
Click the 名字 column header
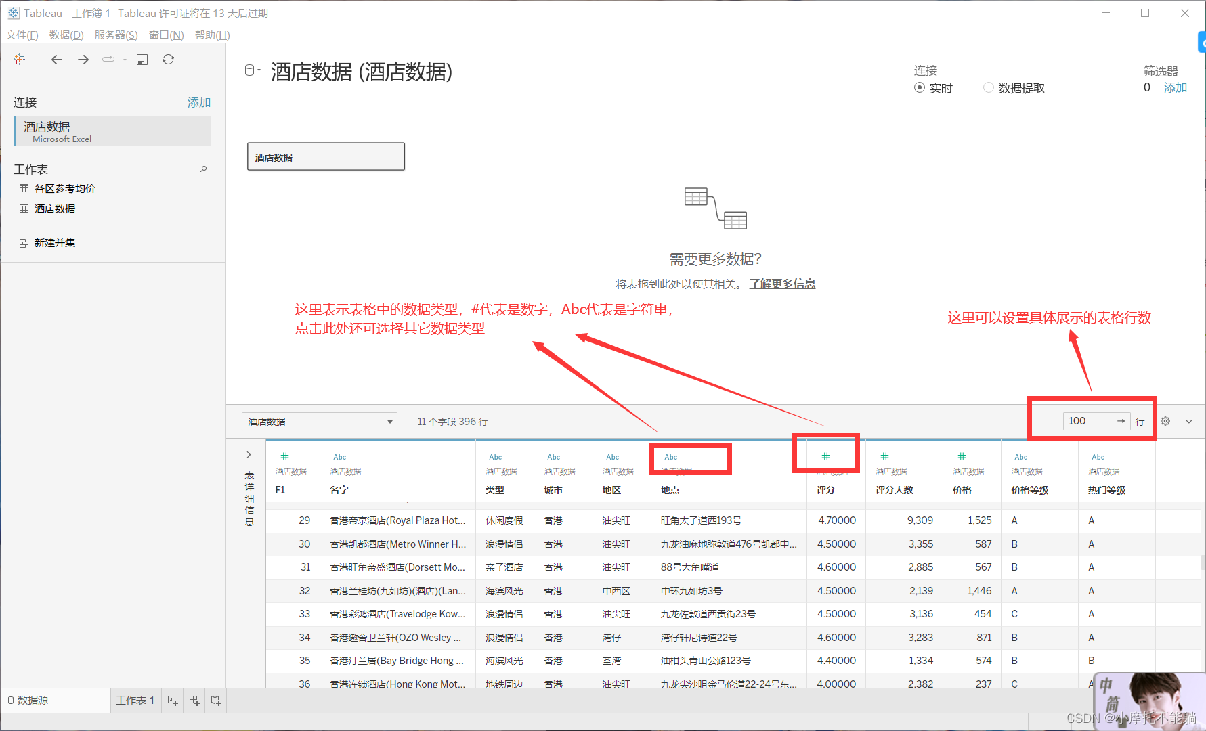[339, 490]
